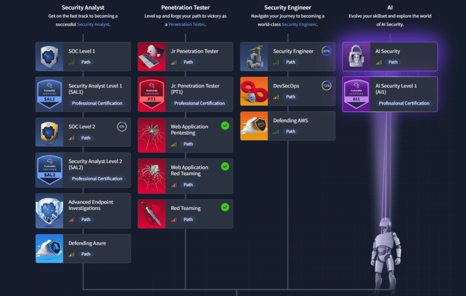Click Professional Certification tag on PT1 card
466x296 pixels.
[x=199, y=103]
